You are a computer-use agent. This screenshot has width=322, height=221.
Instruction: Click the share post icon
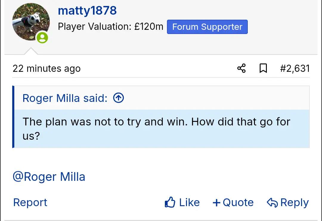241,69
